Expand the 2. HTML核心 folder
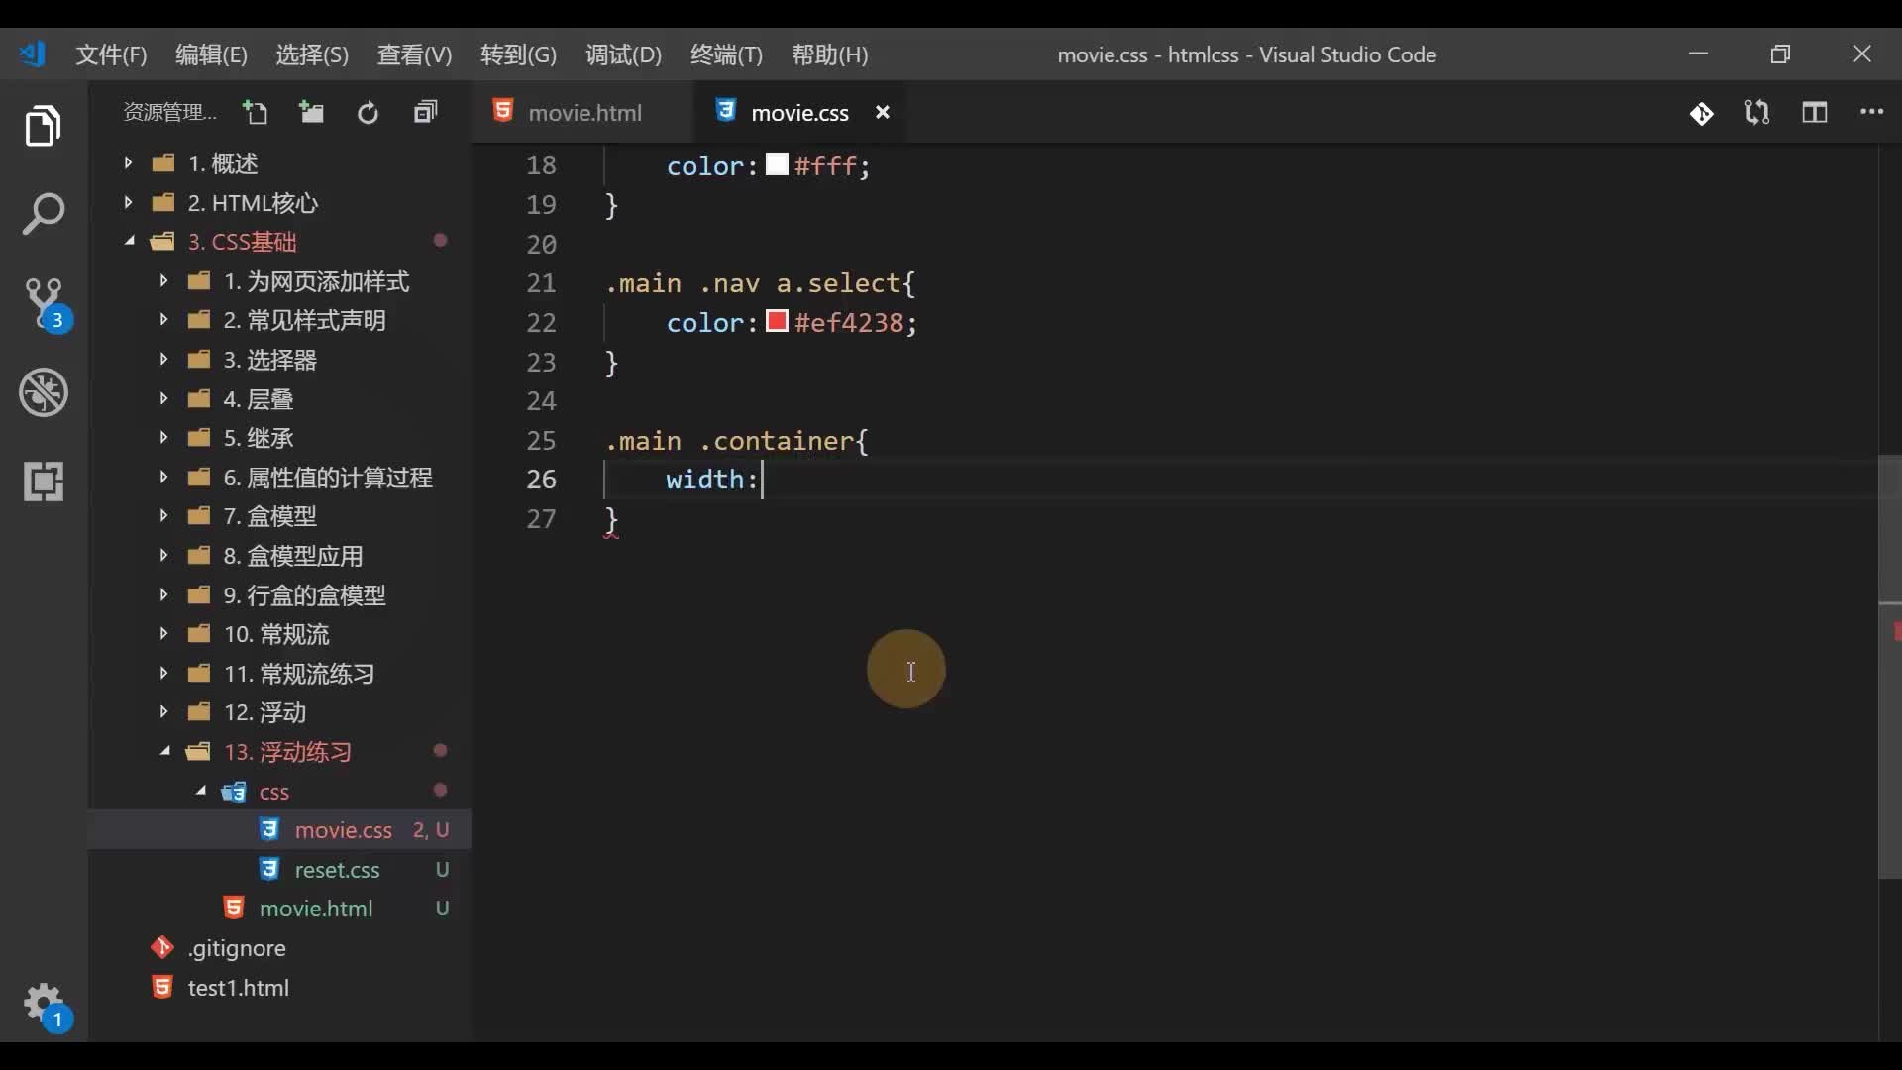The height and width of the screenshot is (1070, 1902). pos(128,202)
